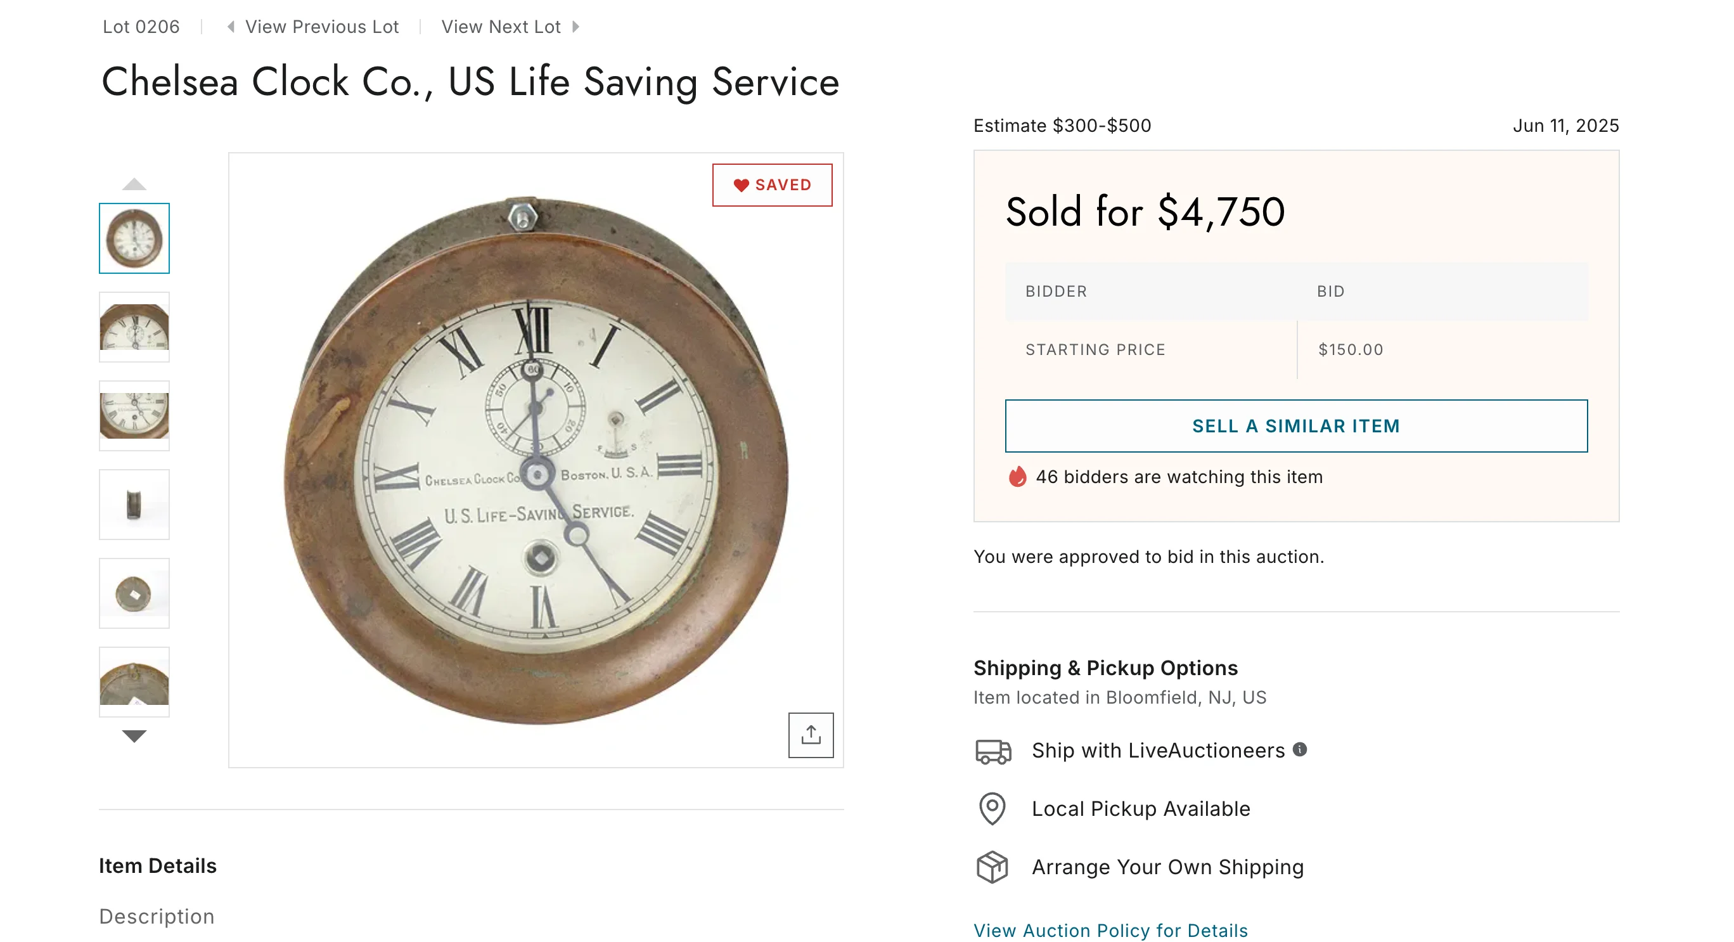Click the package box shipping icon
Image resolution: width=1734 pixels, height=942 pixels.
[992, 867]
